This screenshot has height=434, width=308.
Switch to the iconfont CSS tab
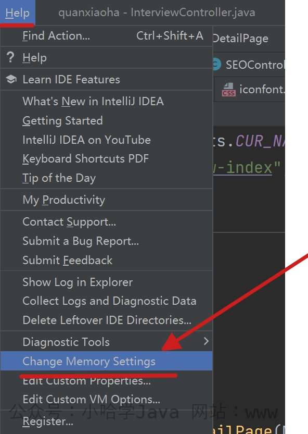point(250,90)
